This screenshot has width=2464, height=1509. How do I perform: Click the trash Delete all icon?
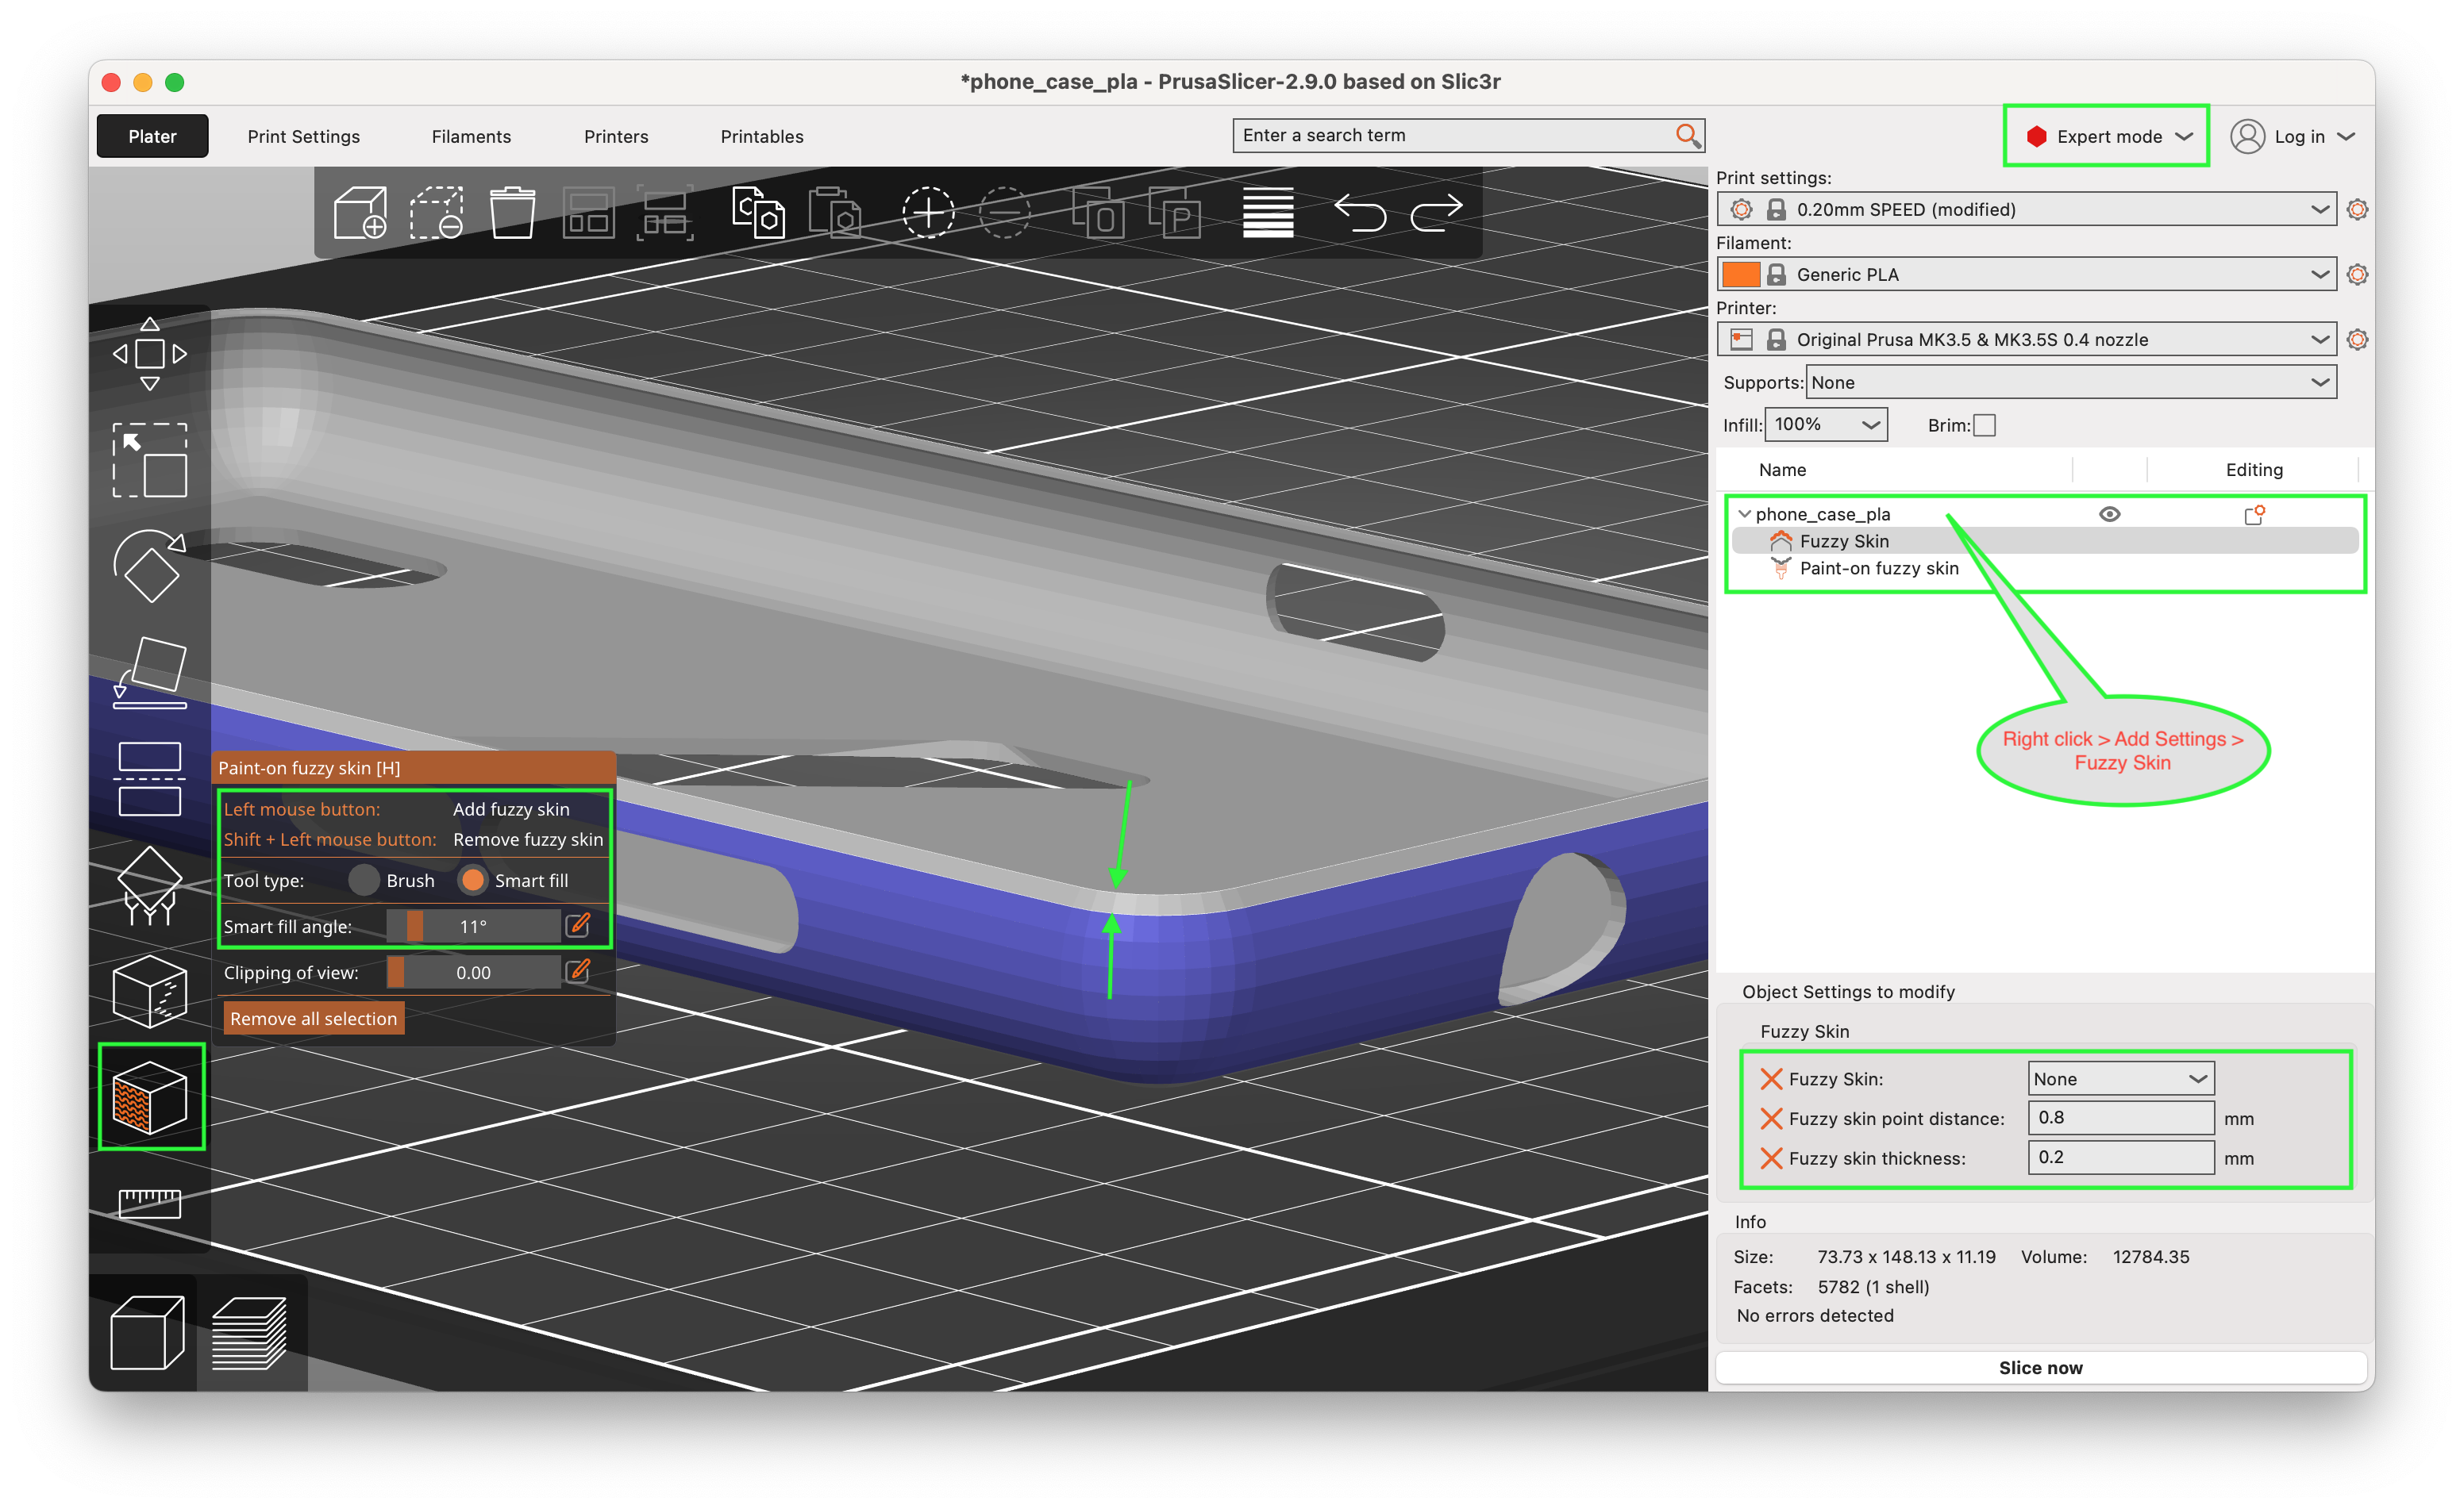click(x=512, y=212)
